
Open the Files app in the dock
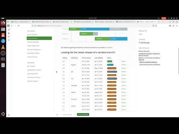point(3,29)
